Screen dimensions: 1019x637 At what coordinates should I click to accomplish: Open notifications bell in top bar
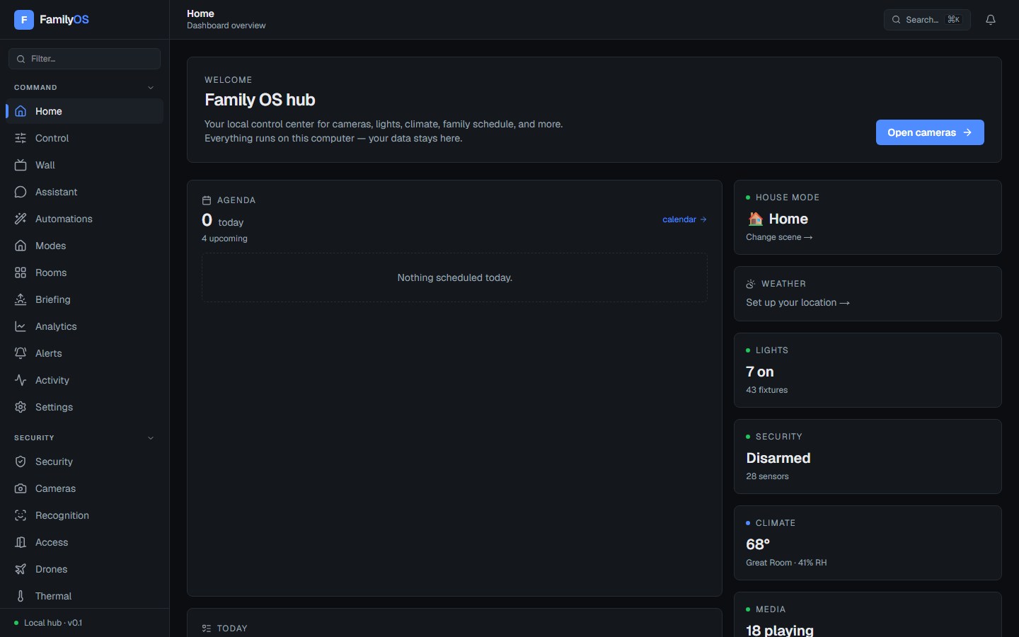click(x=991, y=20)
